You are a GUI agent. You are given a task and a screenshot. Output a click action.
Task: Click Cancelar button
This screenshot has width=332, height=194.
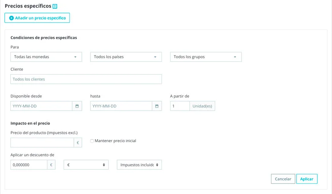(x=283, y=179)
